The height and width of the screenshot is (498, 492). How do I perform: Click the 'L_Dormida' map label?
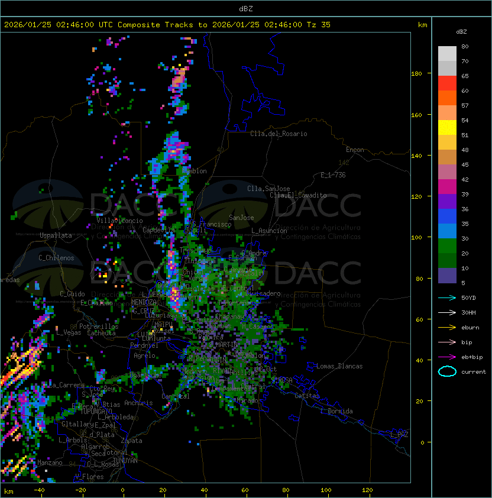pyautogui.click(x=336, y=411)
